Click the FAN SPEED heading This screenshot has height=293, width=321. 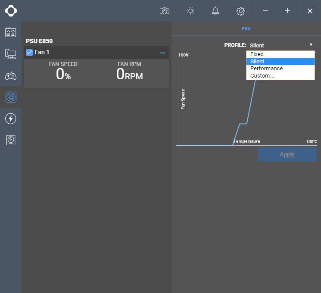[63, 64]
